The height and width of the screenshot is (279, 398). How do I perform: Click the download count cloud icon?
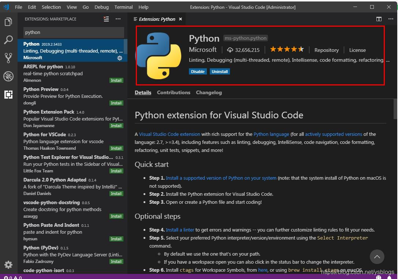pyautogui.click(x=230, y=50)
